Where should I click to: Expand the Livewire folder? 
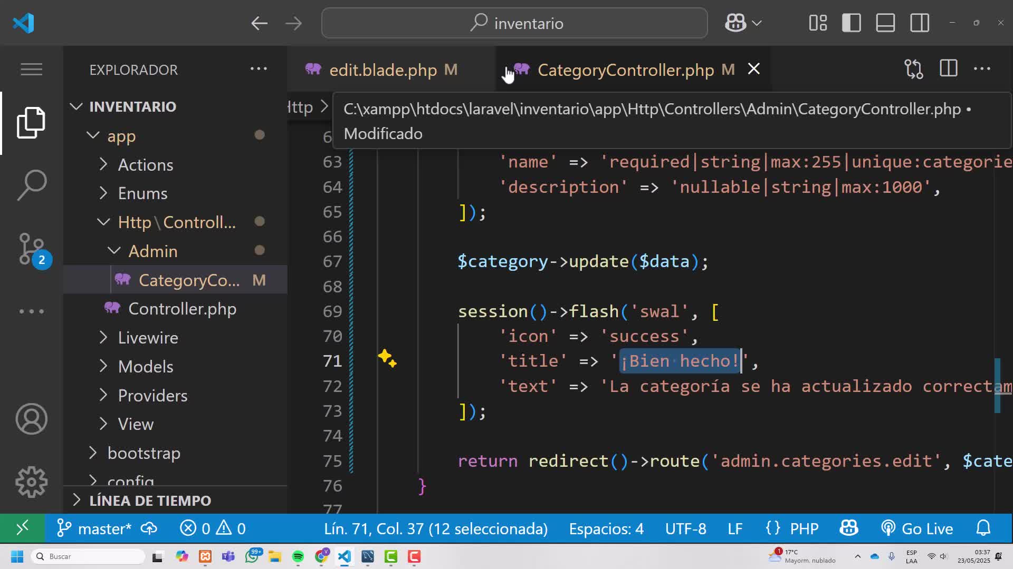(175, 338)
